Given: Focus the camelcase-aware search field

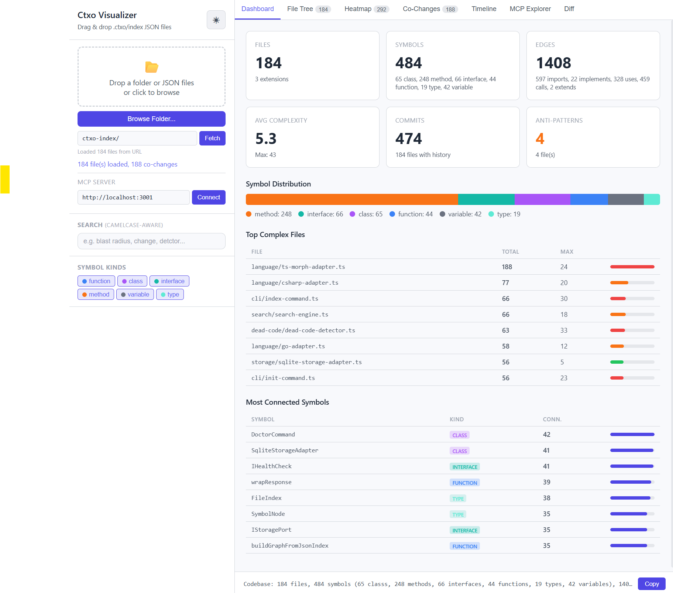Looking at the screenshot, I should point(151,241).
